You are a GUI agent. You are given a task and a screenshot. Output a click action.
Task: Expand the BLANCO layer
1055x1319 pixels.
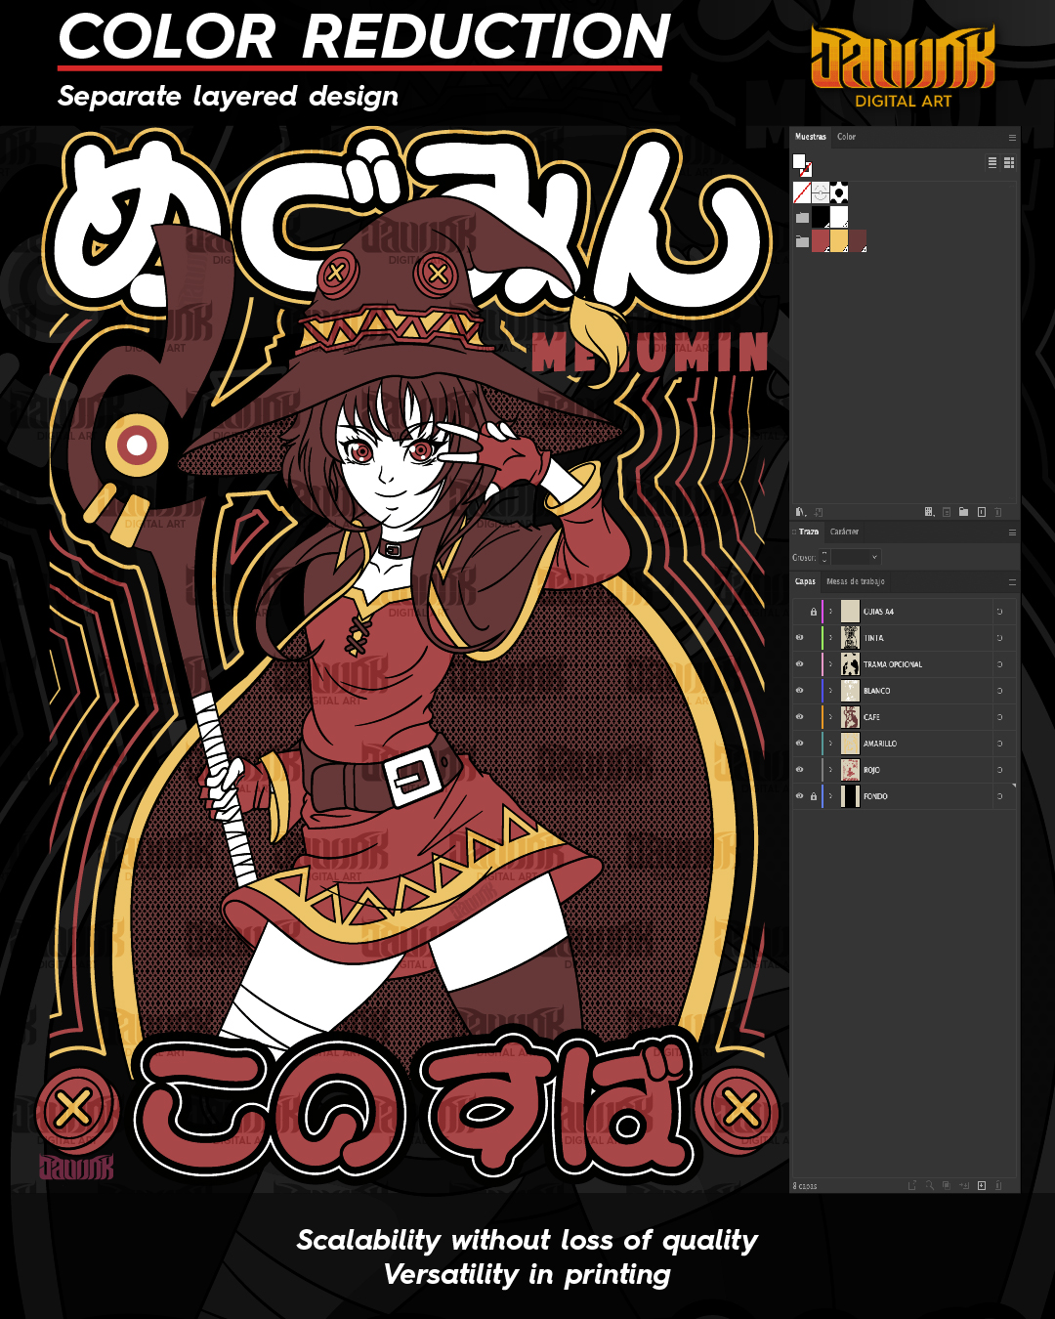tap(831, 691)
